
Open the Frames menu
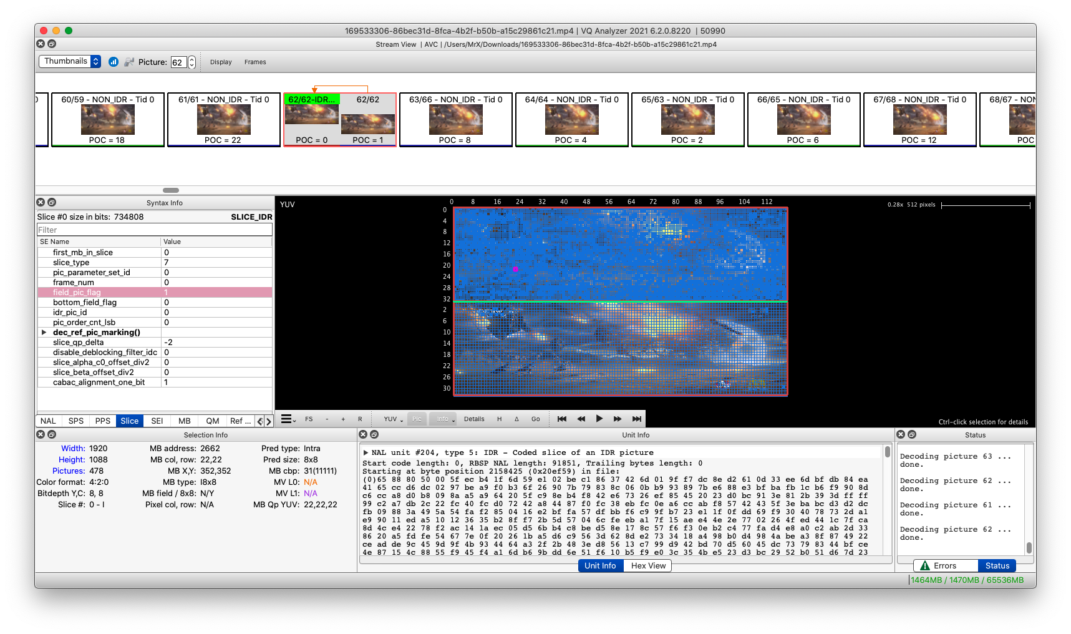tap(255, 62)
